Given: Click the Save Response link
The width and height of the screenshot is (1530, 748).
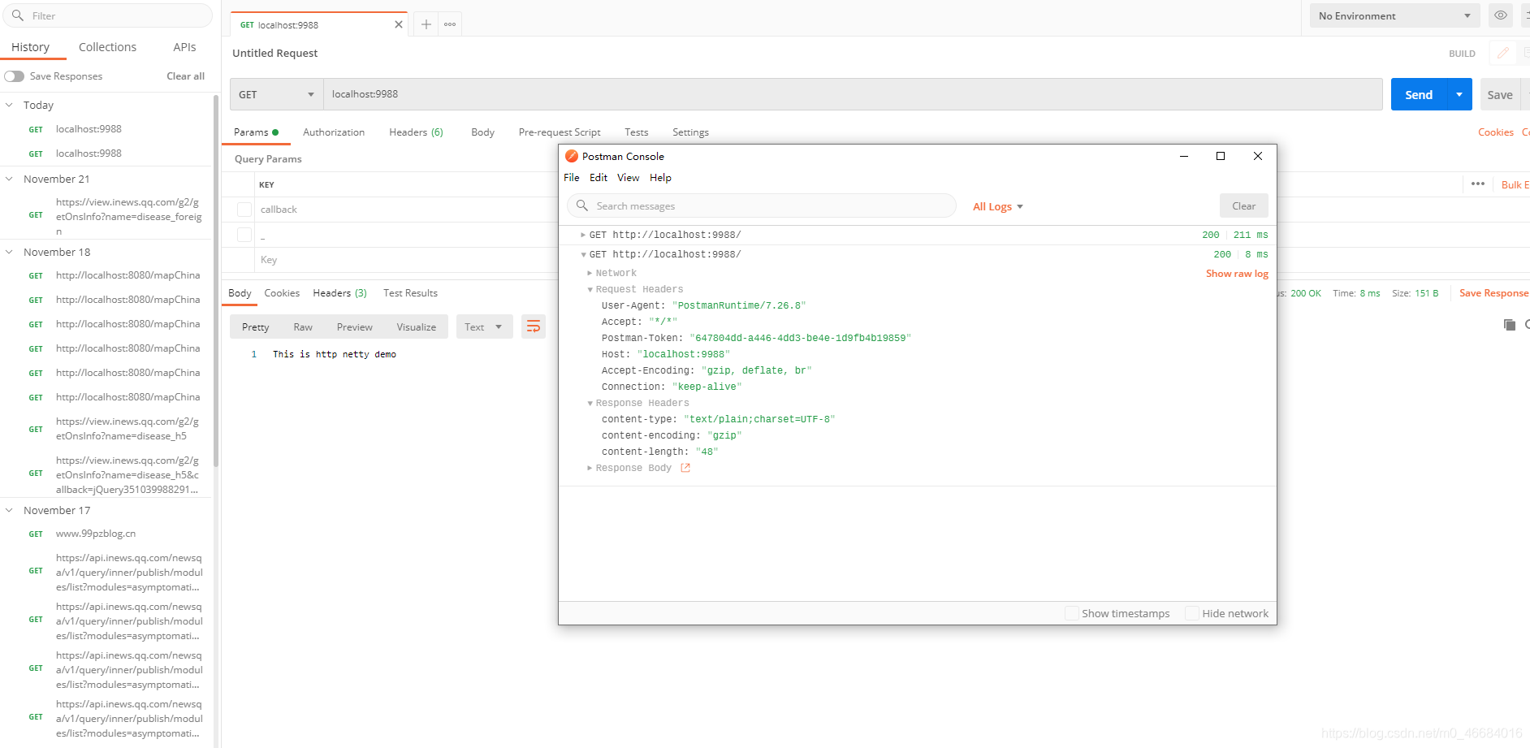Looking at the screenshot, I should click(x=1493, y=293).
